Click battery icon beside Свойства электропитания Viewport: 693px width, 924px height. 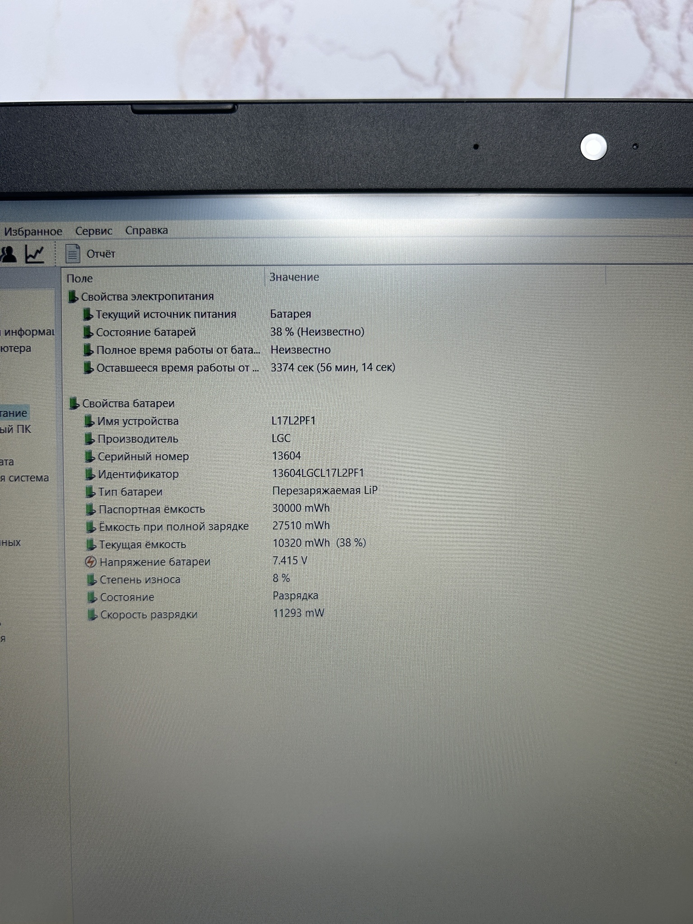pyautogui.click(x=73, y=297)
